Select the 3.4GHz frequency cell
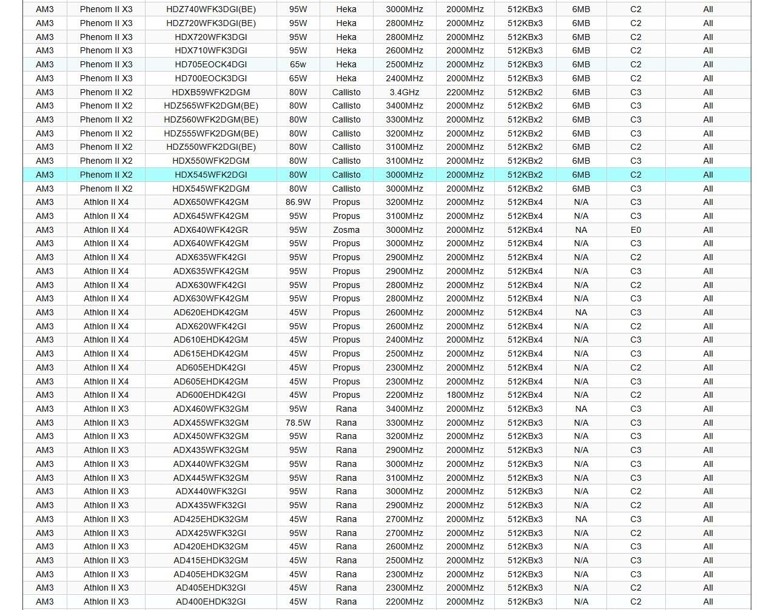This screenshot has height=610, width=772. pos(404,92)
